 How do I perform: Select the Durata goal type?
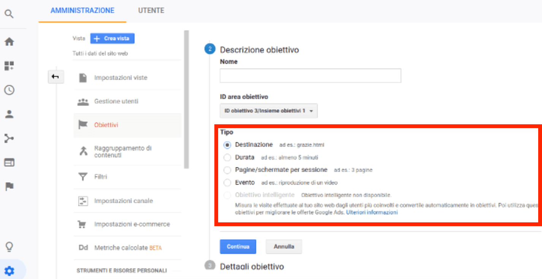(227, 157)
